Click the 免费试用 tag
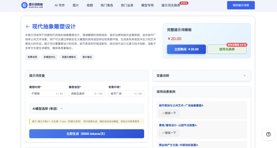 tap(32, 57)
